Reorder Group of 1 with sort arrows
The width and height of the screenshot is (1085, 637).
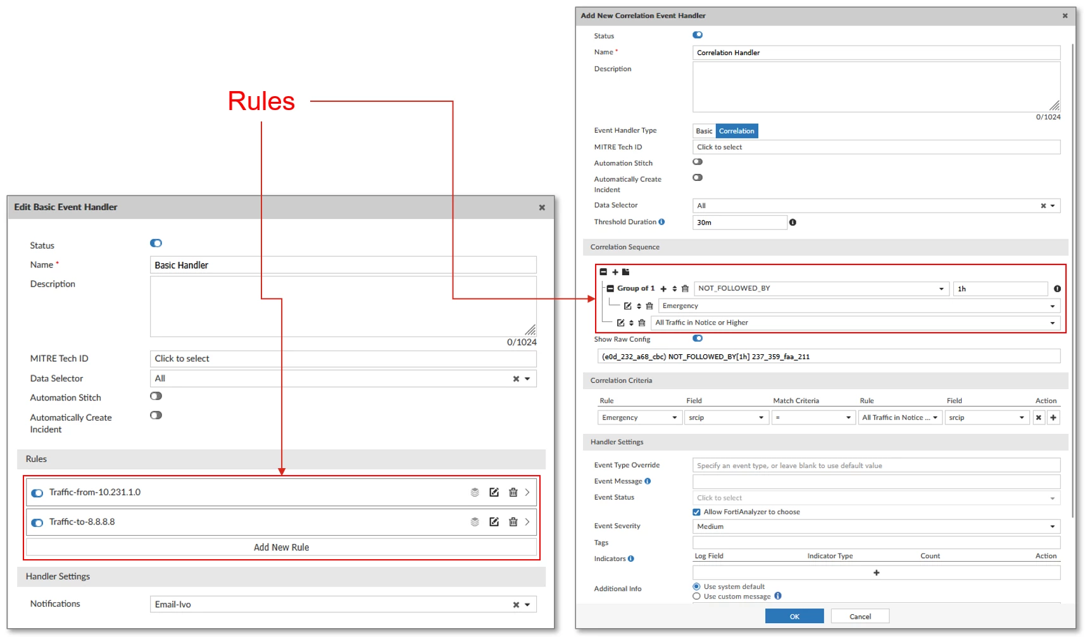[674, 288]
